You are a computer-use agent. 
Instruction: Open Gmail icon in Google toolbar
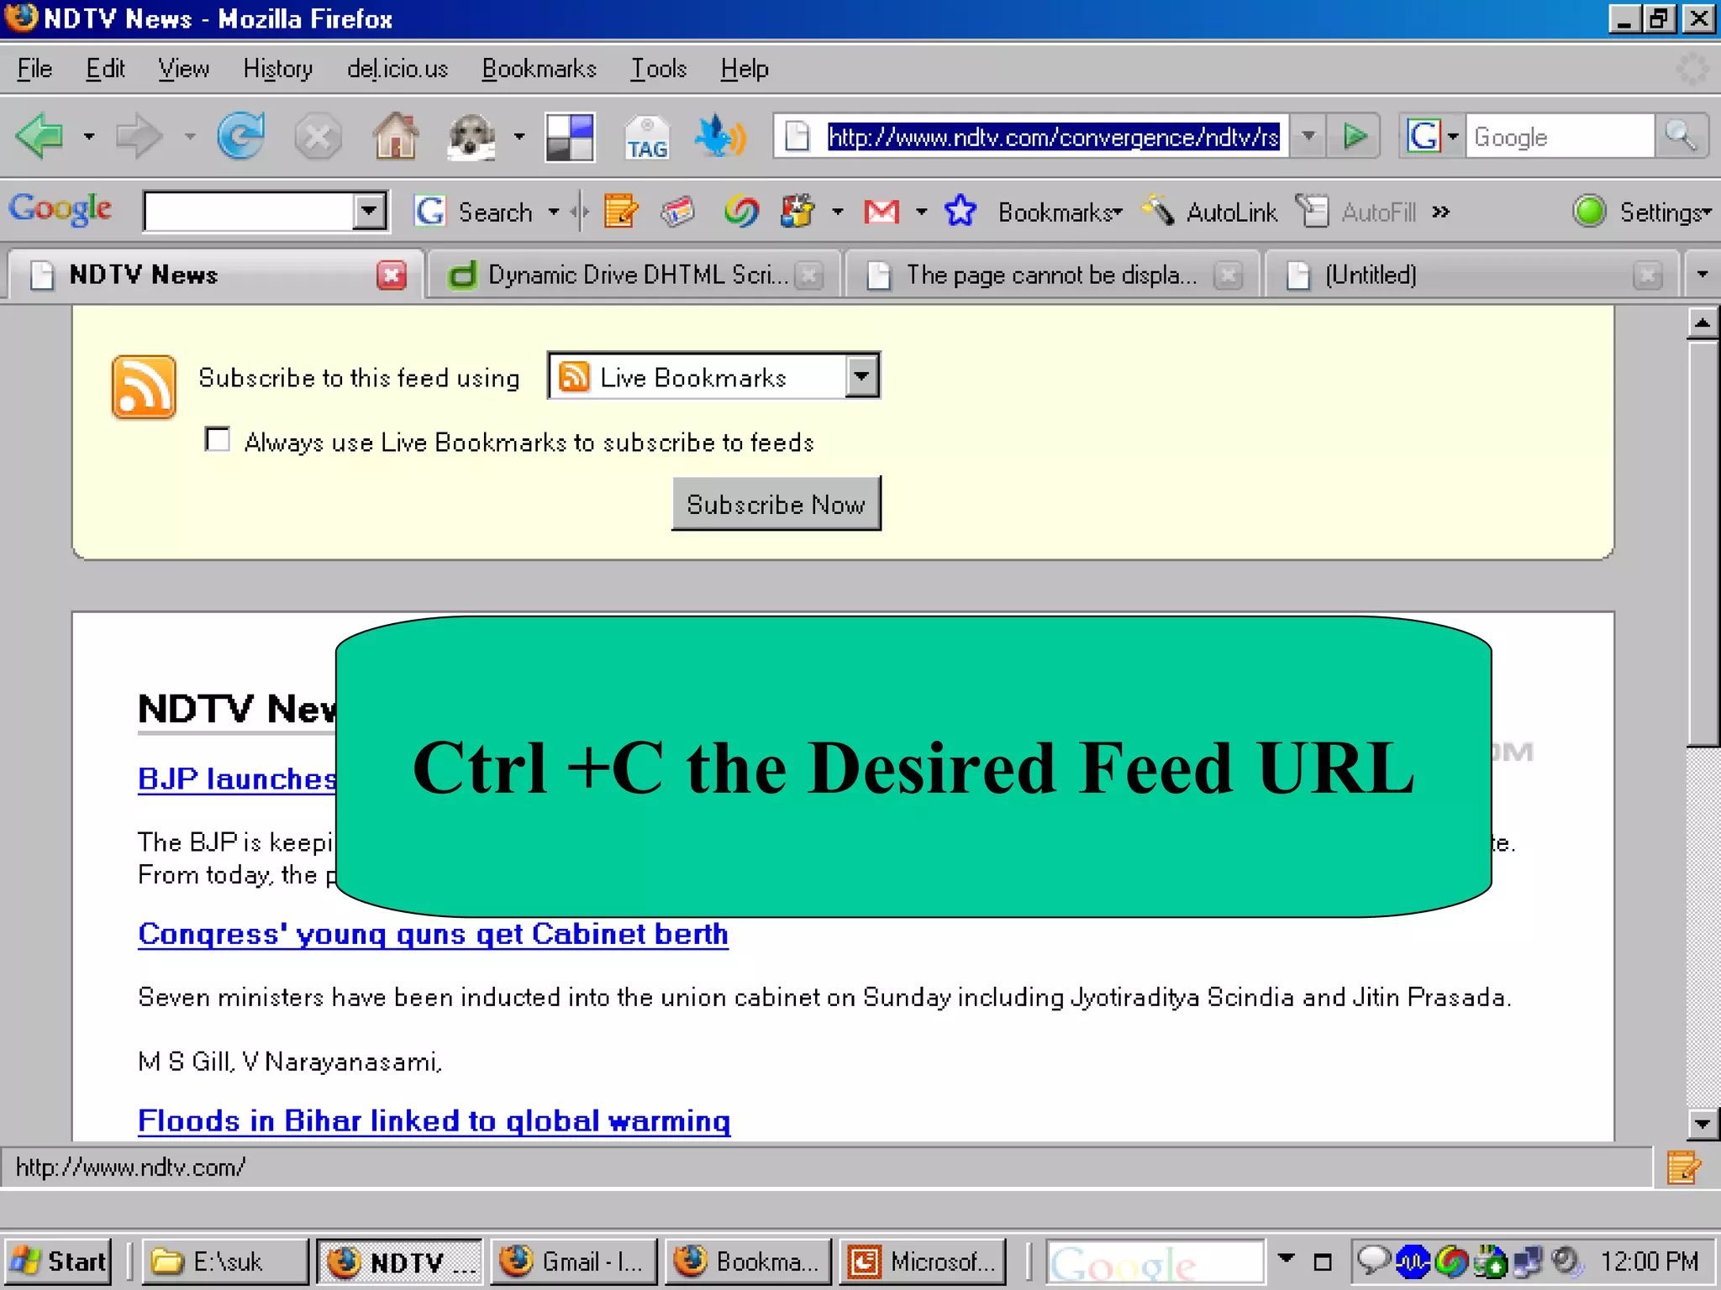[882, 212]
